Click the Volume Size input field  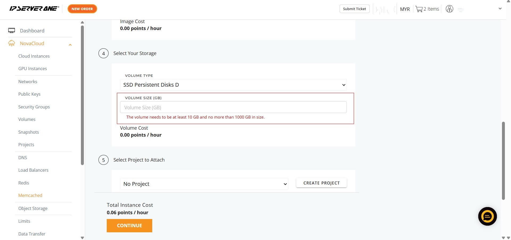tap(233, 107)
